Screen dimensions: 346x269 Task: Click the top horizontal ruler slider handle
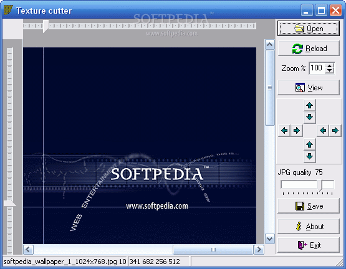point(46,26)
